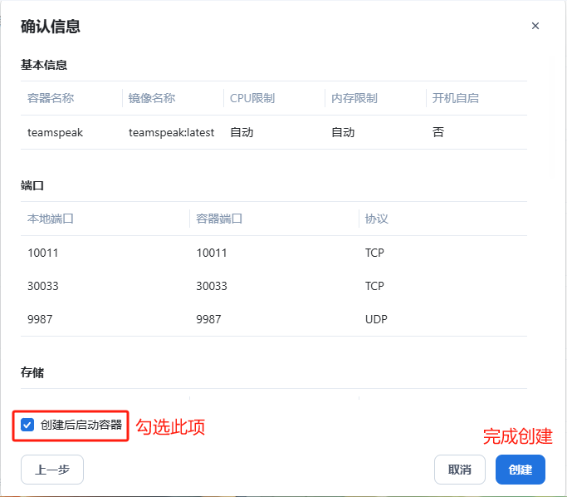This screenshot has width=567, height=497.
Task: Click the 存储 section heading
Action: [32, 372]
